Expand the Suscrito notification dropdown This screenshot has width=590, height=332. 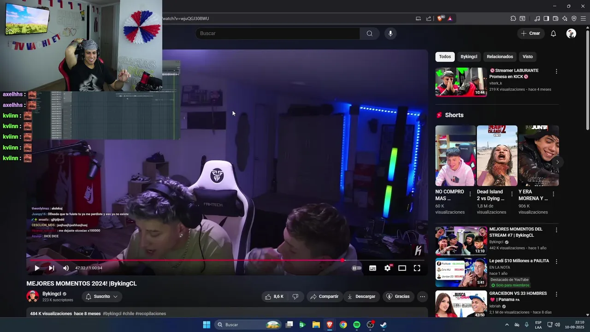click(x=102, y=296)
